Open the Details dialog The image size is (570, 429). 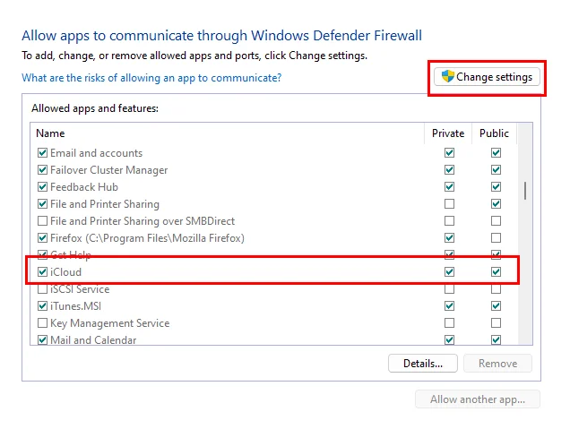[423, 364]
